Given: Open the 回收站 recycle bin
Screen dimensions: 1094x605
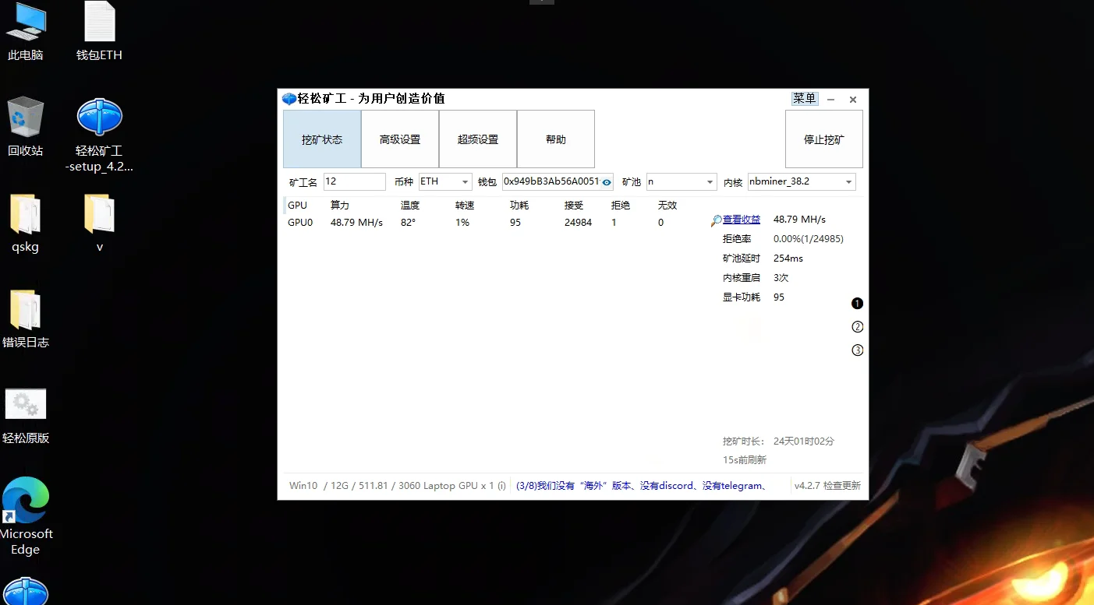Looking at the screenshot, I should pyautogui.click(x=25, y=127).
